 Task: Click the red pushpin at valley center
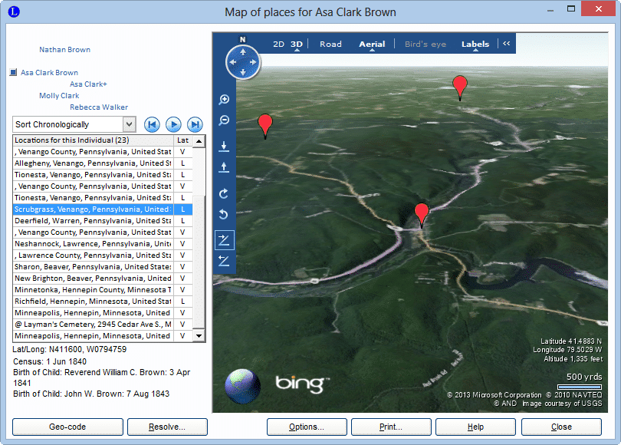pyautogui.click(x=422, y=214)
